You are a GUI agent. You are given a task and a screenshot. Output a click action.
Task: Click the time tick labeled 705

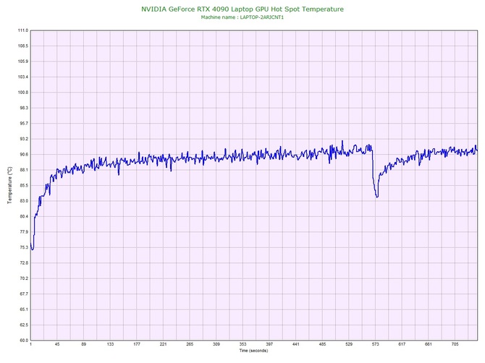tap(455, 344)
